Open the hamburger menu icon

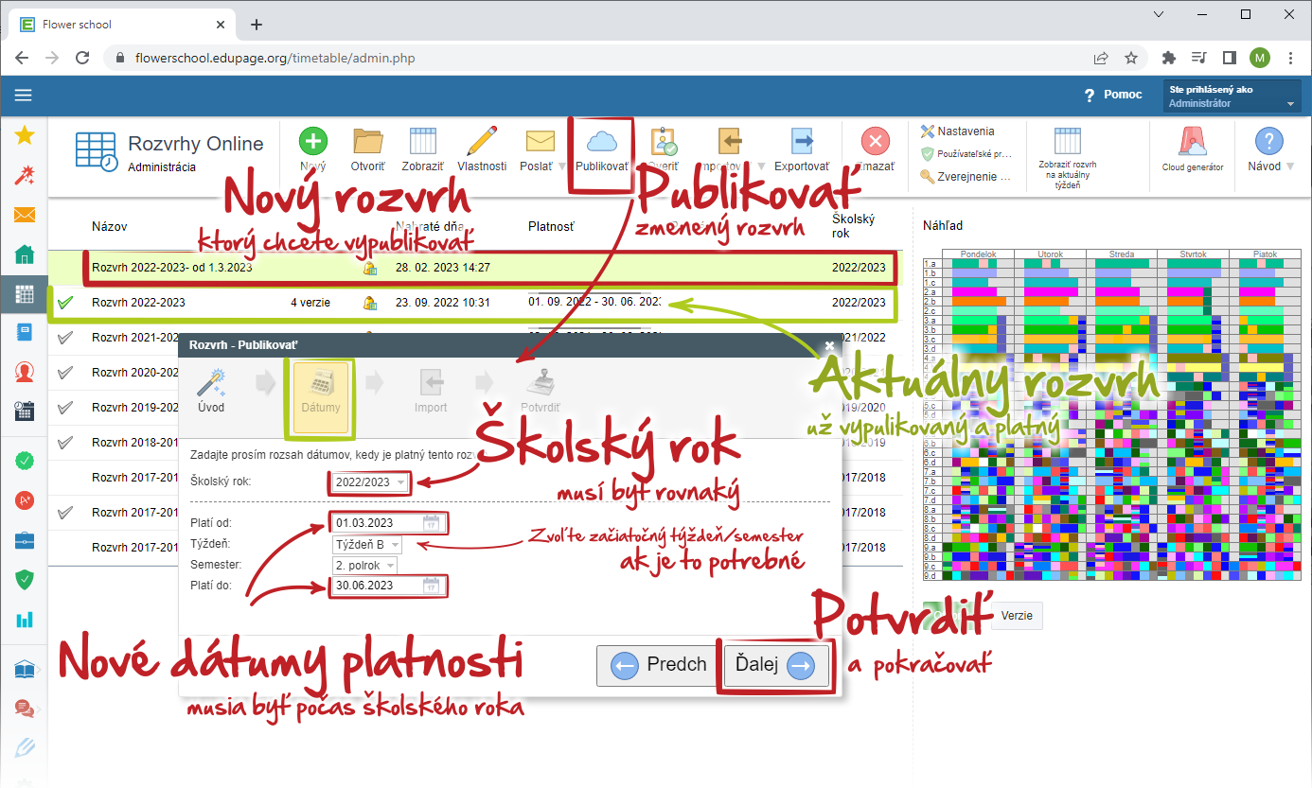pyautogui.click(x=24, y=95)
